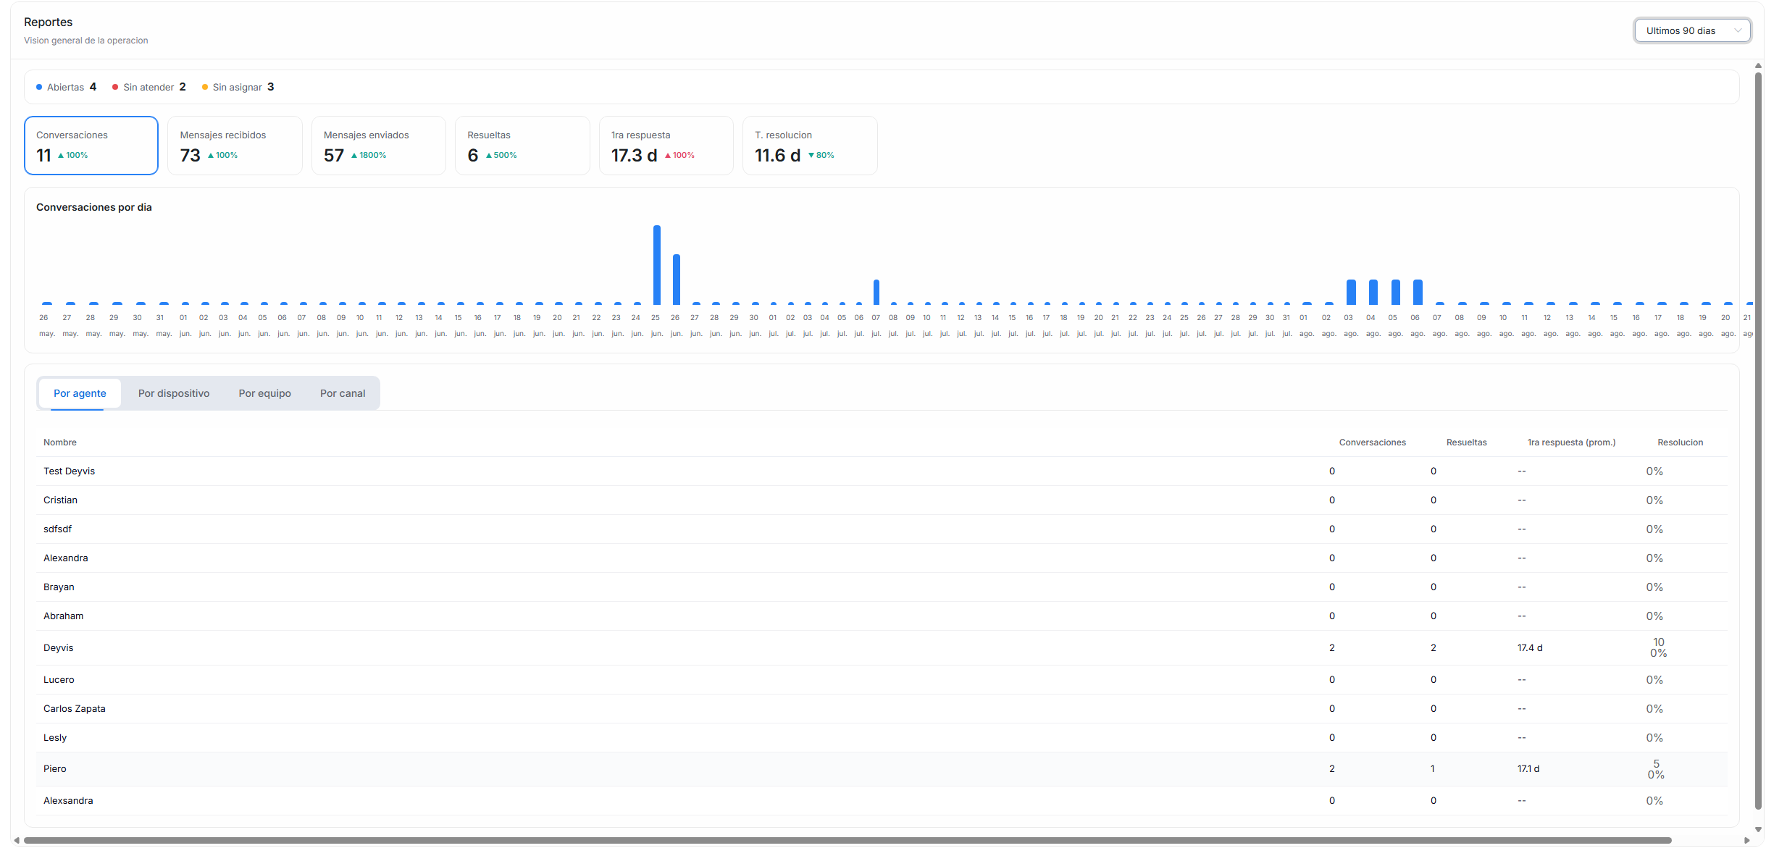1766x856 pixels.
Task: Click the tallest chart bar for 25 jun.
Action: coord(657,265)
